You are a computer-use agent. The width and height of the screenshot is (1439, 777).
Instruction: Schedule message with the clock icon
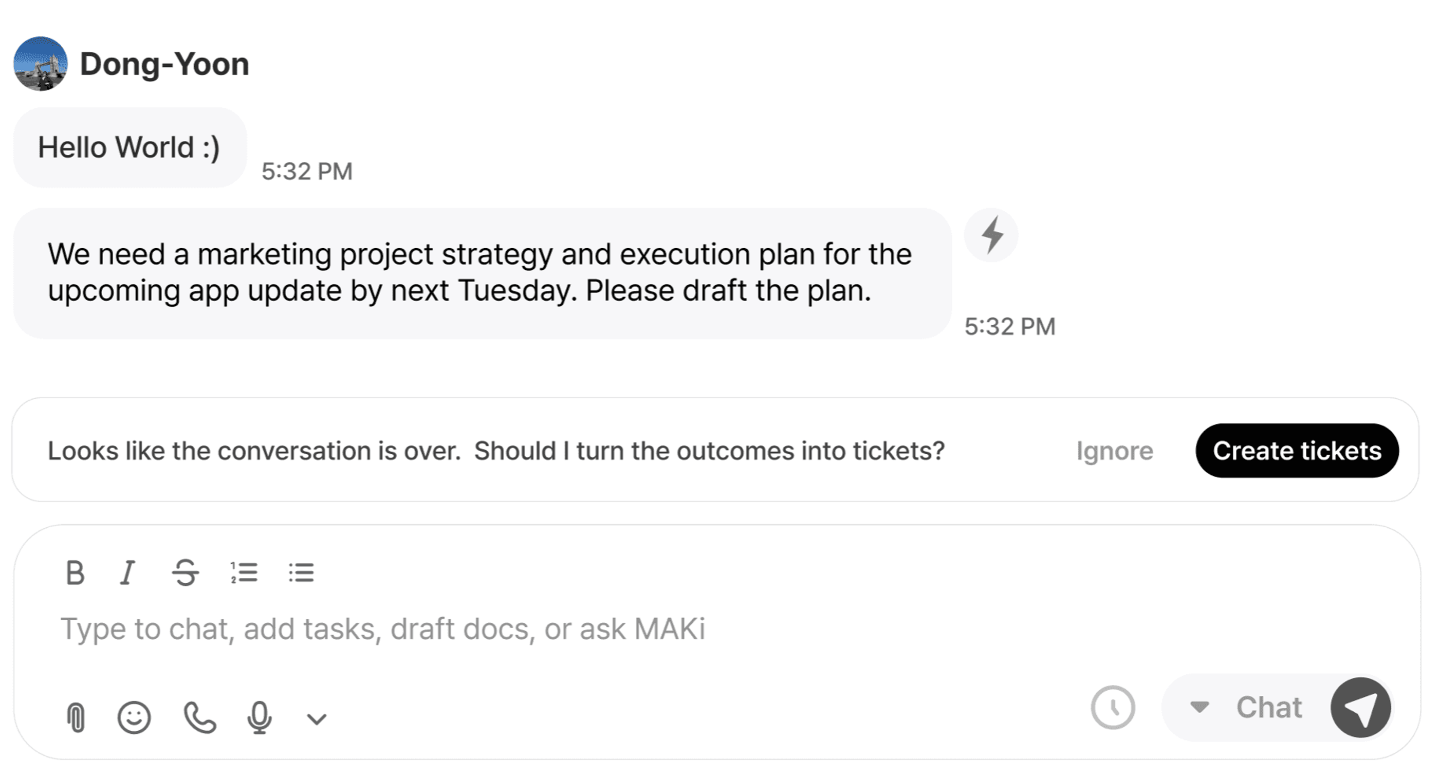point(1113,708)
